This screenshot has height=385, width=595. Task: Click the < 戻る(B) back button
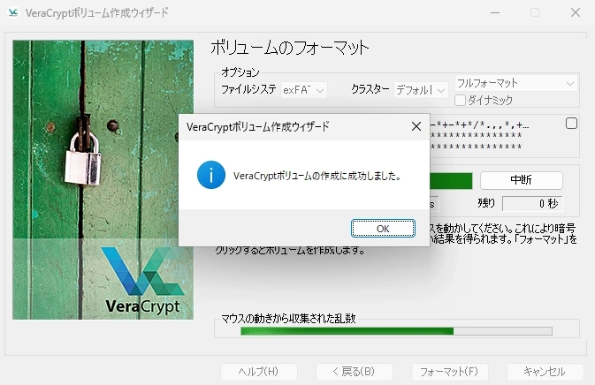coord(354,372)
